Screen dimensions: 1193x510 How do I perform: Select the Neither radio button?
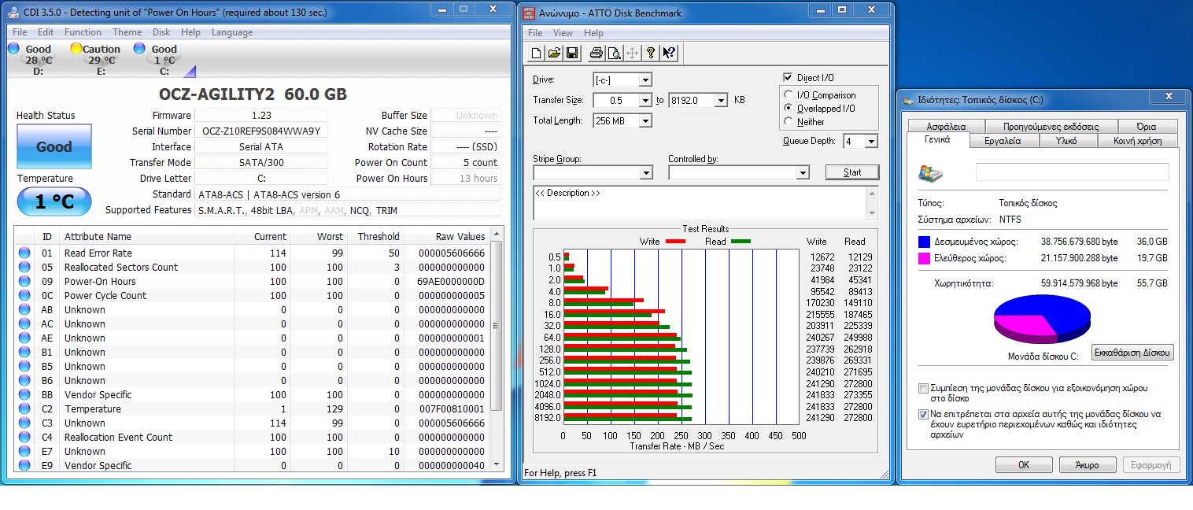pos(789,122)
